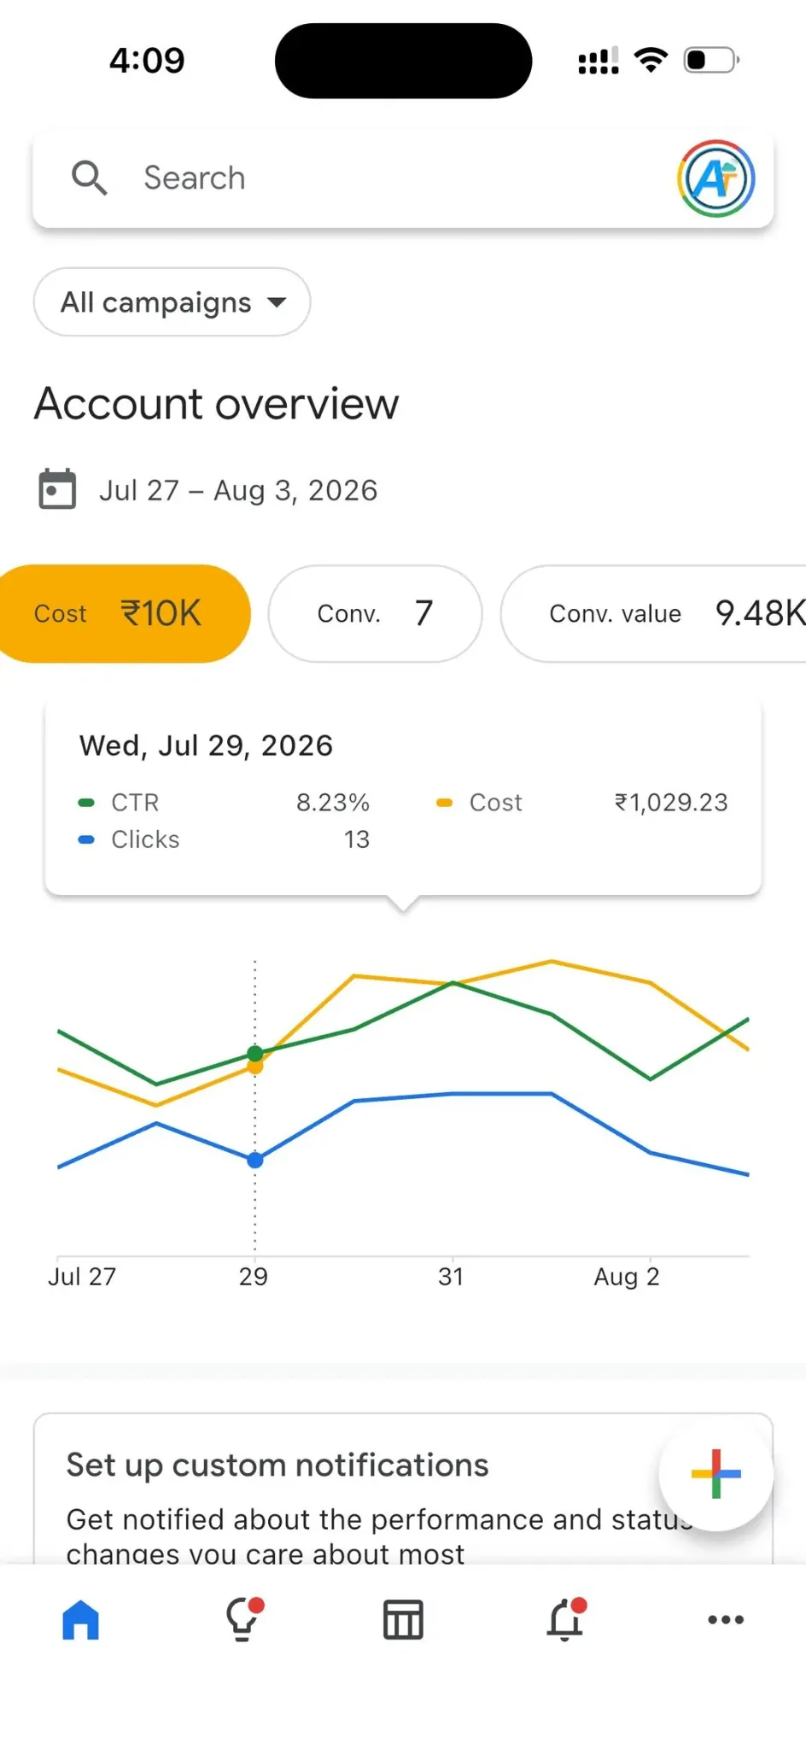Tap the Wi-Fi status bar icon
Image resolution: width=806 pixels, height=1749 pixels.
(651, 60)
